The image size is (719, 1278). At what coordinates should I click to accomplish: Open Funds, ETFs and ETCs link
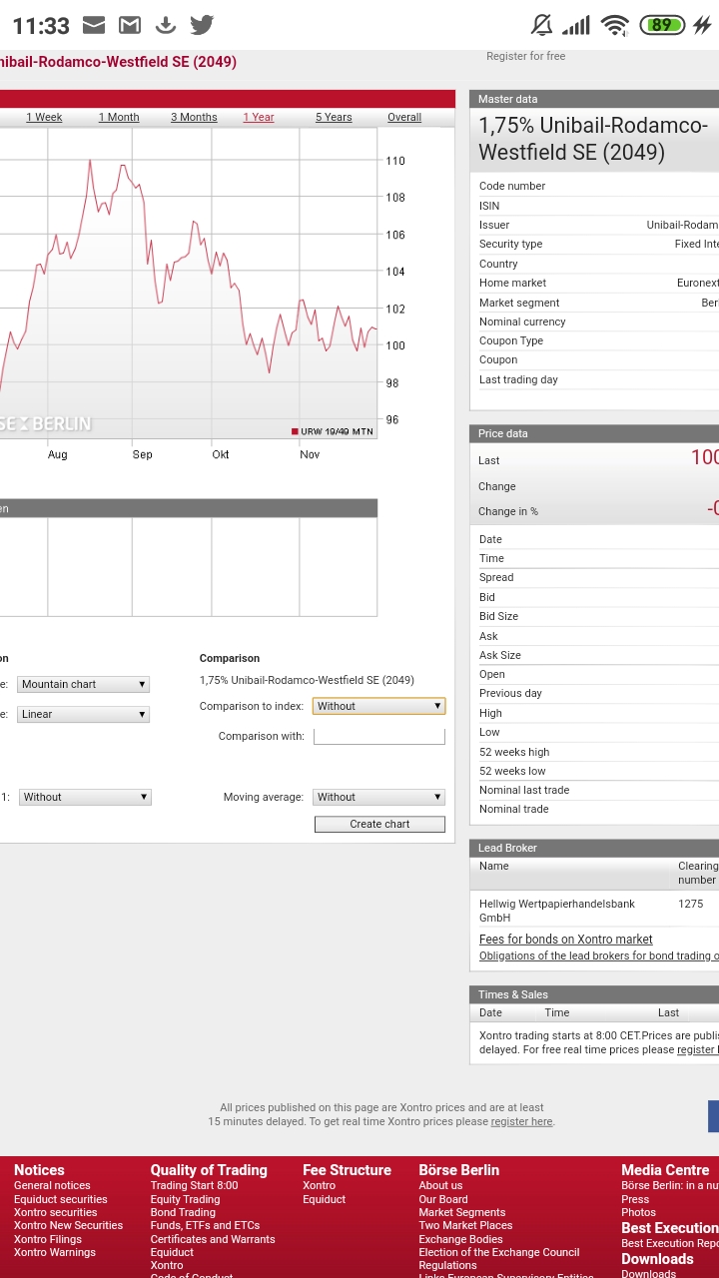point(205,1225)
